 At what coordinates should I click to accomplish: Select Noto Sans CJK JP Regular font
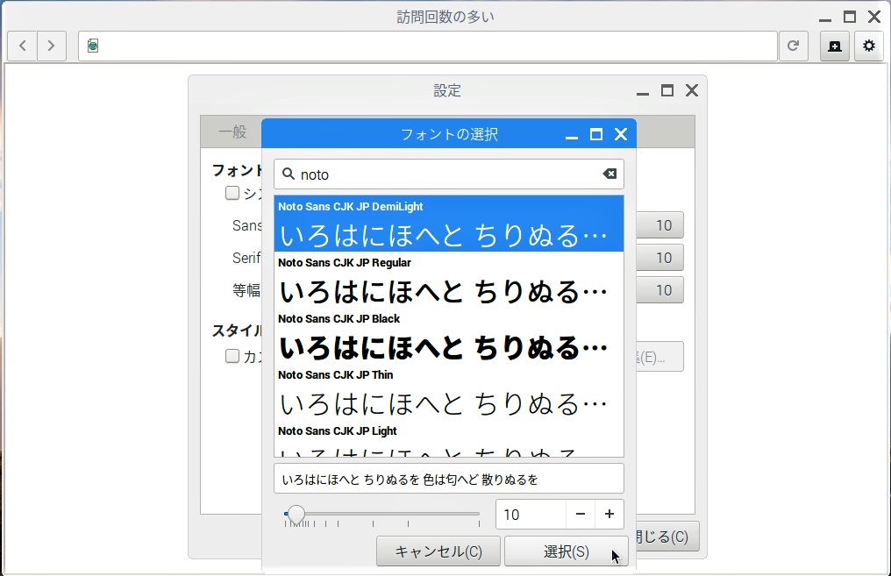(x=449, y=280)
